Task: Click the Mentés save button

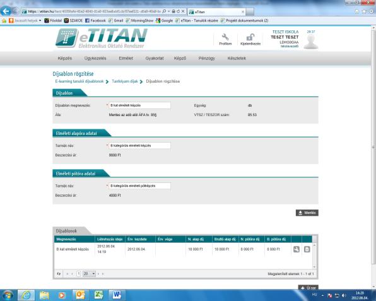Action: coord(307,213)
